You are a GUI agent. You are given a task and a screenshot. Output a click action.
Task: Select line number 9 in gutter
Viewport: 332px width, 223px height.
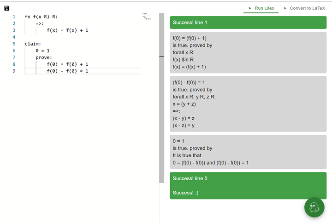(x=14, y=71)
